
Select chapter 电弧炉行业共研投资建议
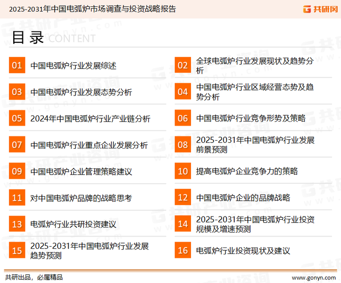[x=73, y=224]
